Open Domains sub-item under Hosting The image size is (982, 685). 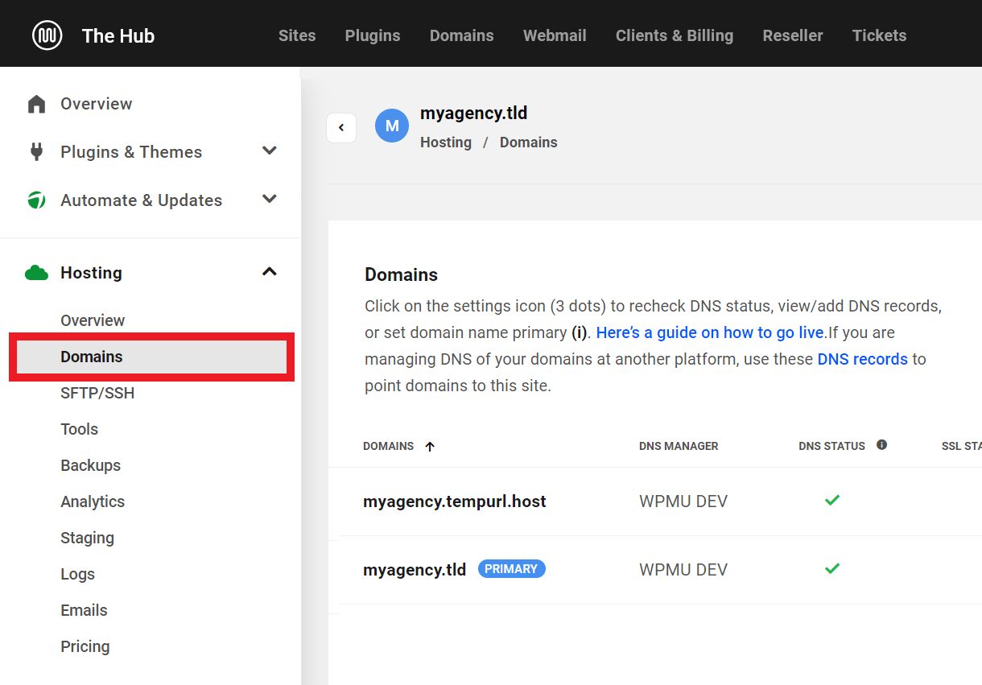tap(152, 357)
